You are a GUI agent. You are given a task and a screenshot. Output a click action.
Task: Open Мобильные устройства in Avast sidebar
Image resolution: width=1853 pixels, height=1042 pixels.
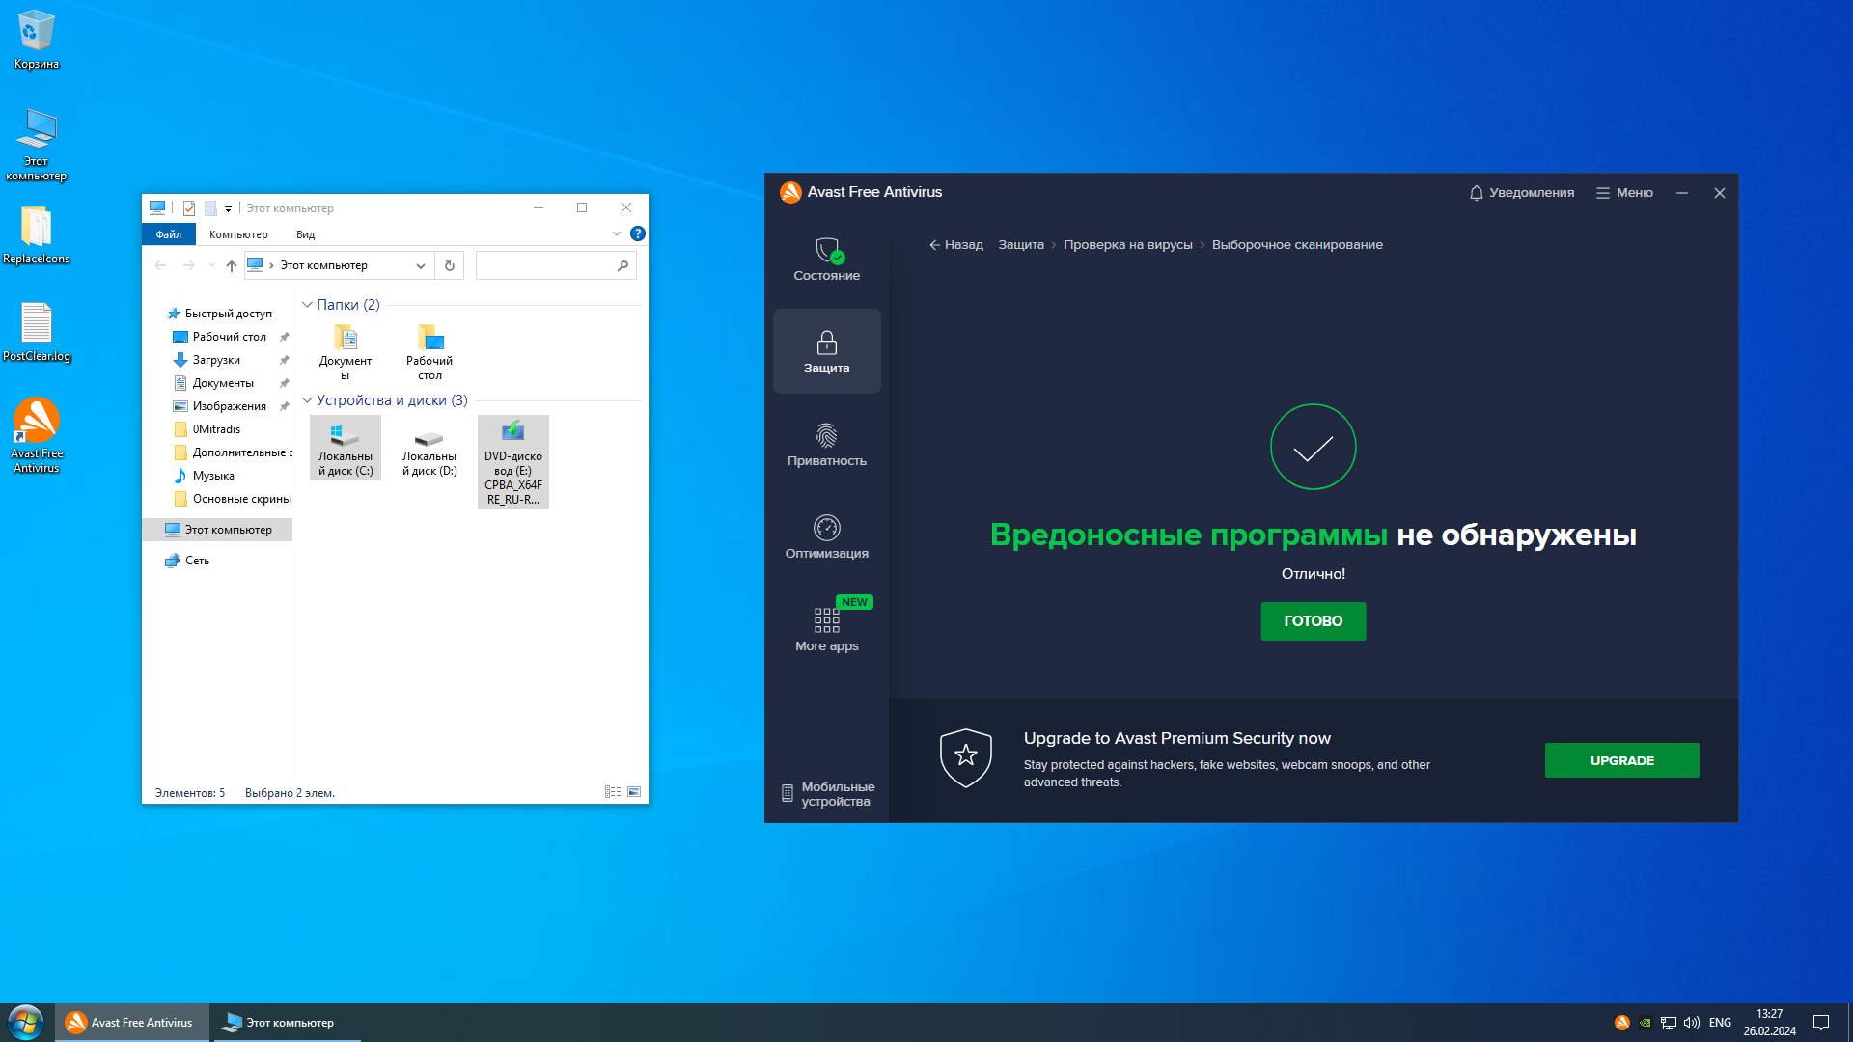pos(827,794)
